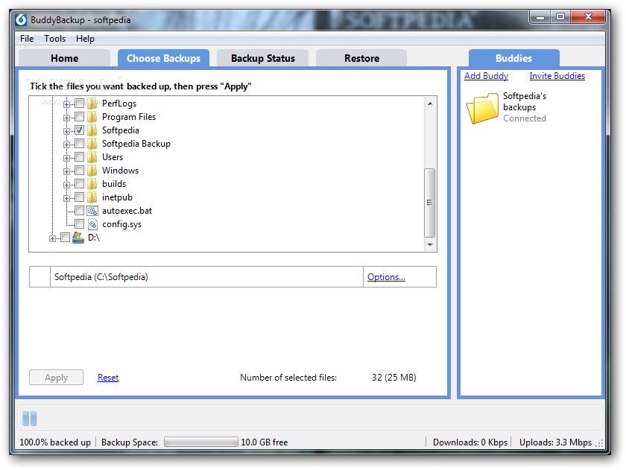Switch to the Backup Status tab

[x=262, y=58]
